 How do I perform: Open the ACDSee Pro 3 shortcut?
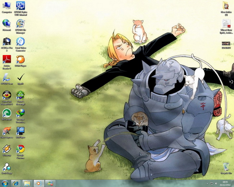coord(7,45)
